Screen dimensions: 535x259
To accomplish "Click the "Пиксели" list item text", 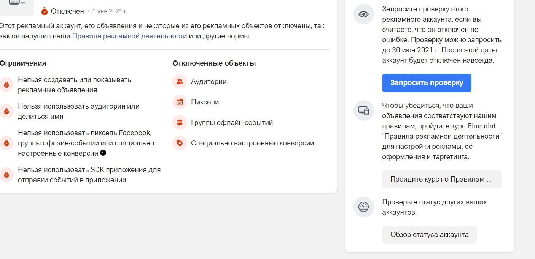I will tap(205, 102).
